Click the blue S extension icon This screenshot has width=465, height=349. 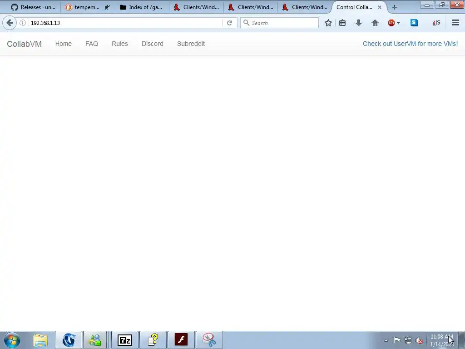[414, 23]
